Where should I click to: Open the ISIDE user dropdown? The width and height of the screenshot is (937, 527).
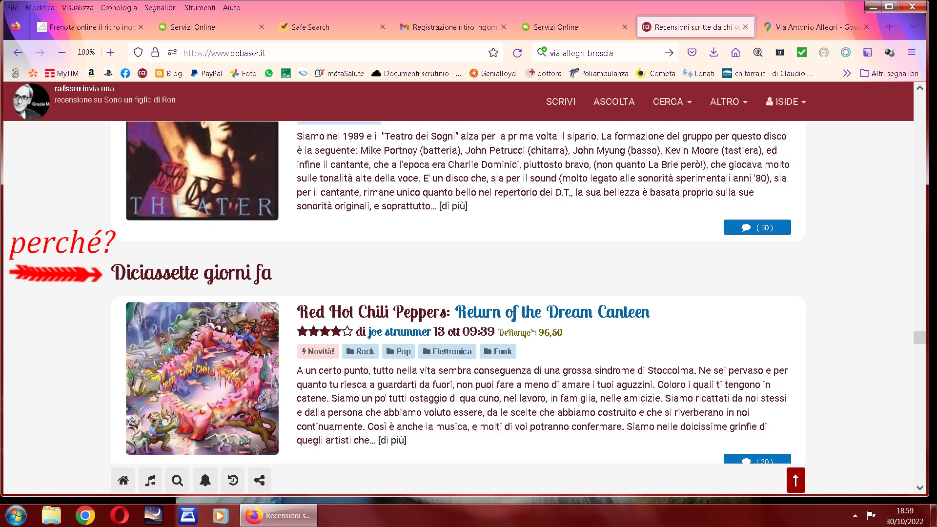(x=786, y=101)
